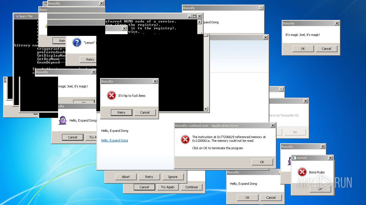Click the BONZI dialog title bar icon
The image size is (366, 205).
(x=294, y=158)
